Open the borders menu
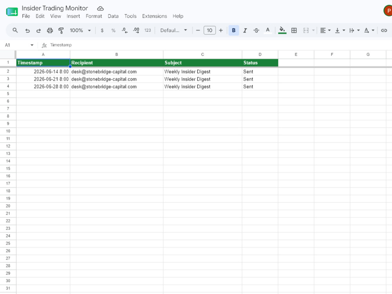The image size is (392, 294). [x=294, y=31]
